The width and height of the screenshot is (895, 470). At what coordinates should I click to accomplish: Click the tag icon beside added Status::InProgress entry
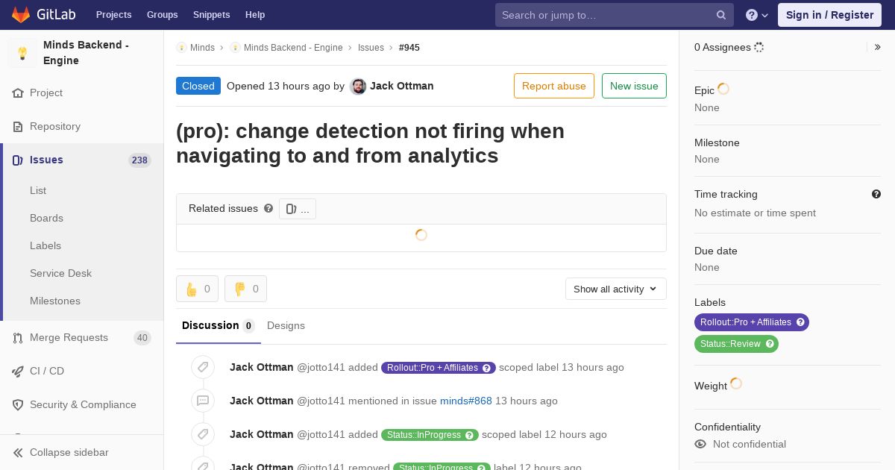(x=203, y=434)
